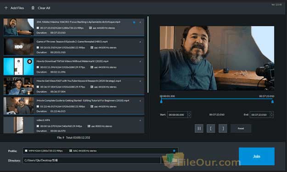This screenshot has height=172, width=287.
Task: Click video stream icon in Game of Thrones row
Action: tap(38, 48)
